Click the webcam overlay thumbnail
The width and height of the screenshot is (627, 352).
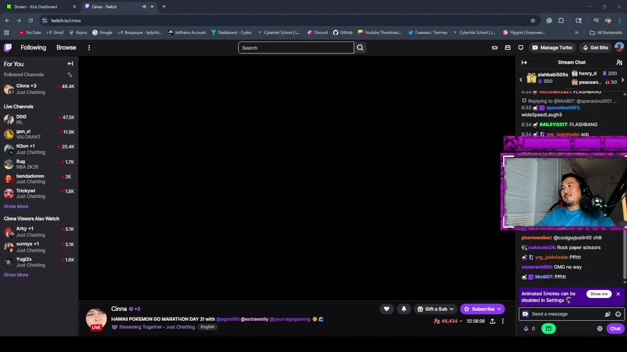[x=564, y=192]
